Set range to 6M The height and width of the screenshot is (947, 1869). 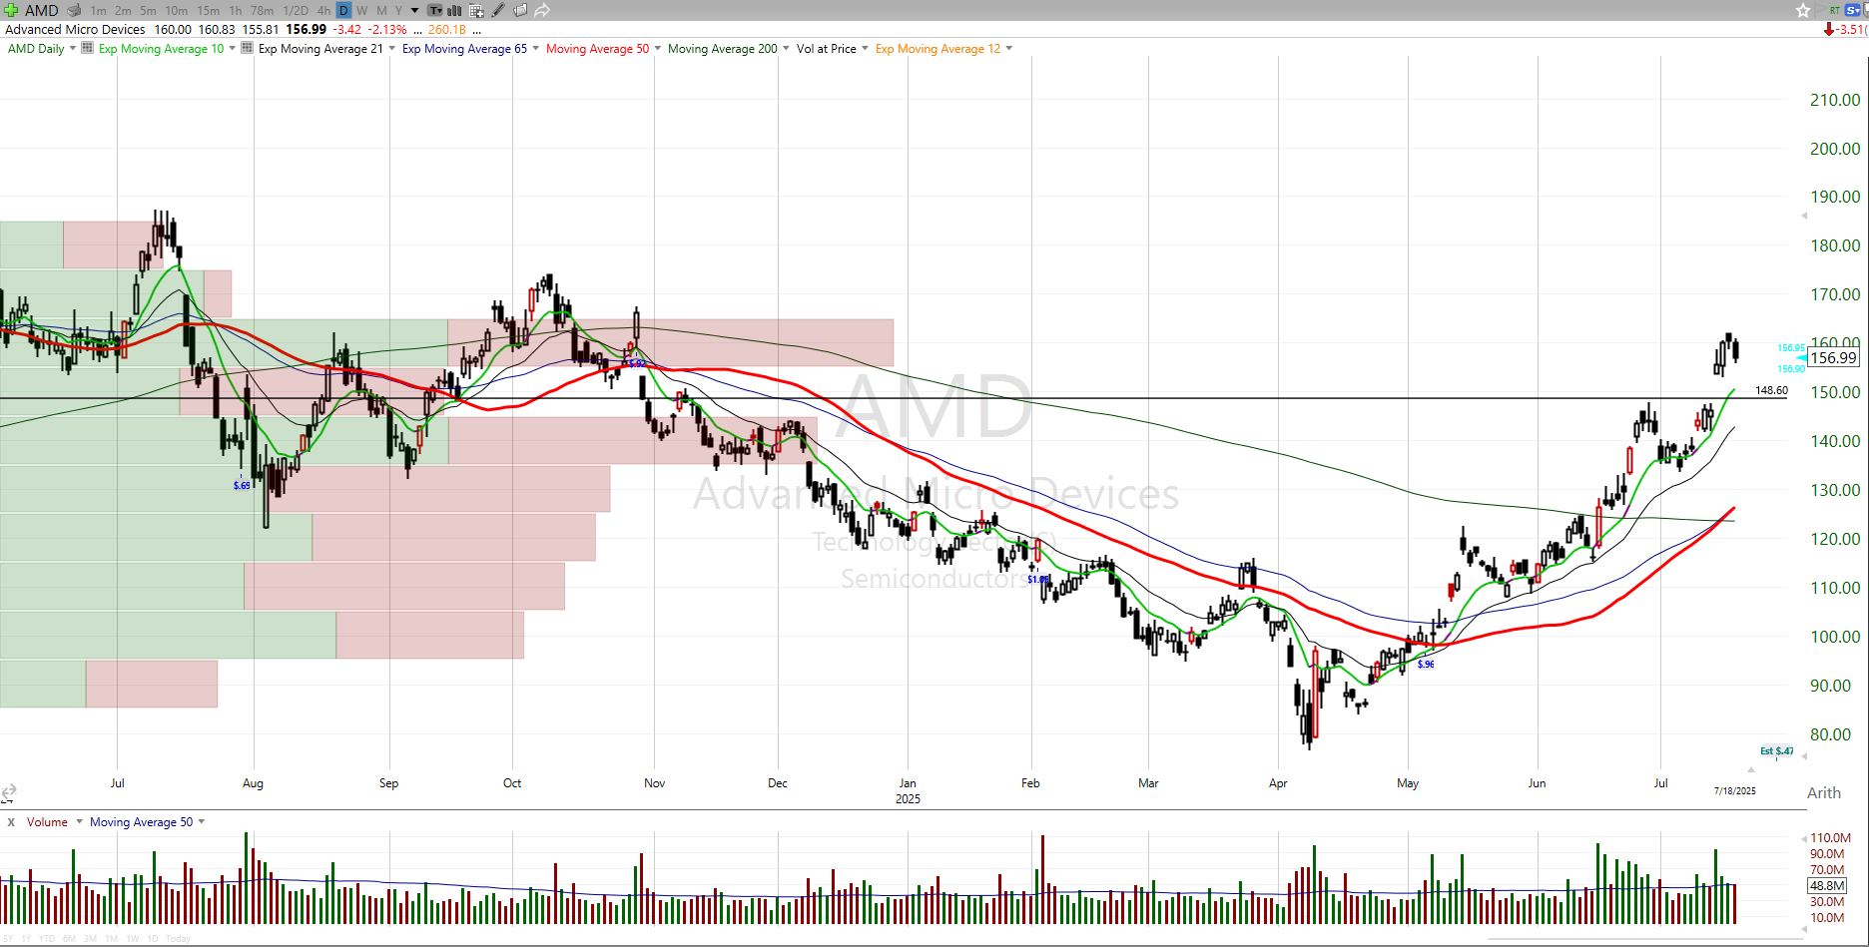pyautogui.click(x=69, y=939)
